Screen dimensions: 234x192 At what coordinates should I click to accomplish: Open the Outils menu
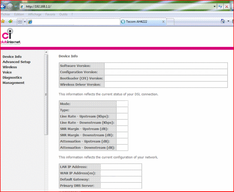63,14
